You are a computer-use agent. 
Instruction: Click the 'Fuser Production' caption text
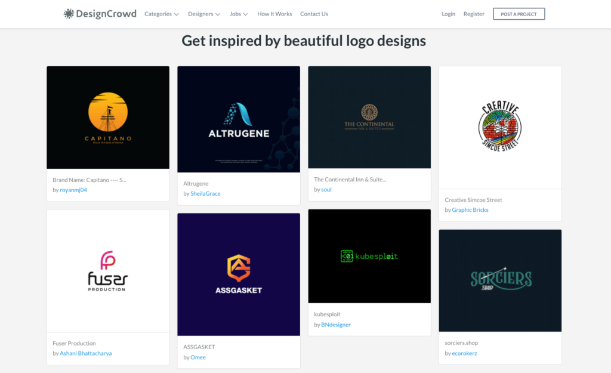[x=74, y=343]
